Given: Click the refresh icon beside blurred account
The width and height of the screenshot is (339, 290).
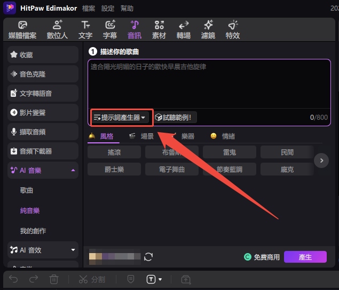Looking at the screenshot, I should [148, 257].
